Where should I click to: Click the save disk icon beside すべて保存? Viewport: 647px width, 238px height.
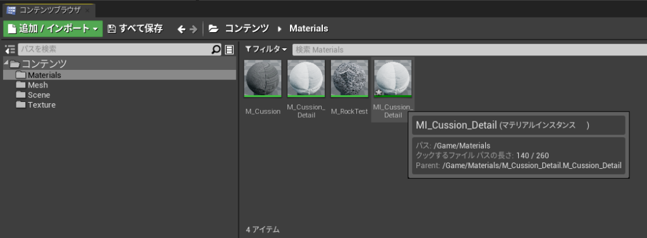111,29
